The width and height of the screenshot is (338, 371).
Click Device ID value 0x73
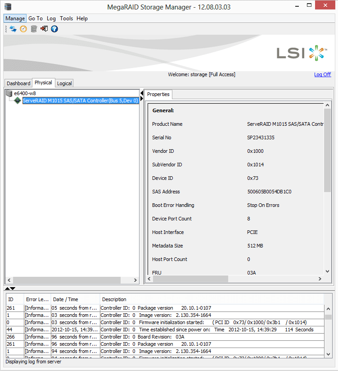click(253, 178)
